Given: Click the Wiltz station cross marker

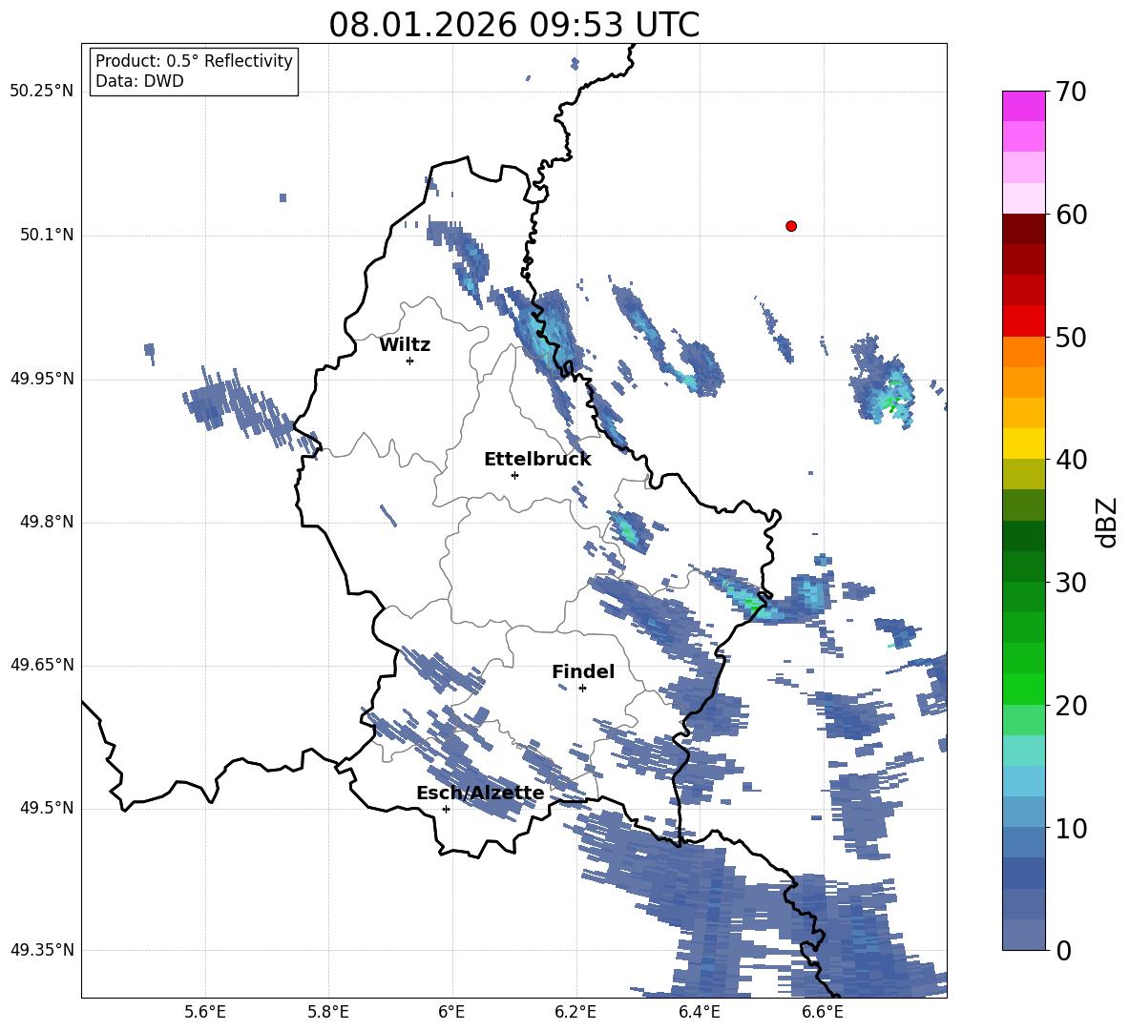Looking at the screenshot, I should 409,361.
